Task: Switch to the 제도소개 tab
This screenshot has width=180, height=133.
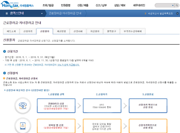Action: (x=11, y=31)
